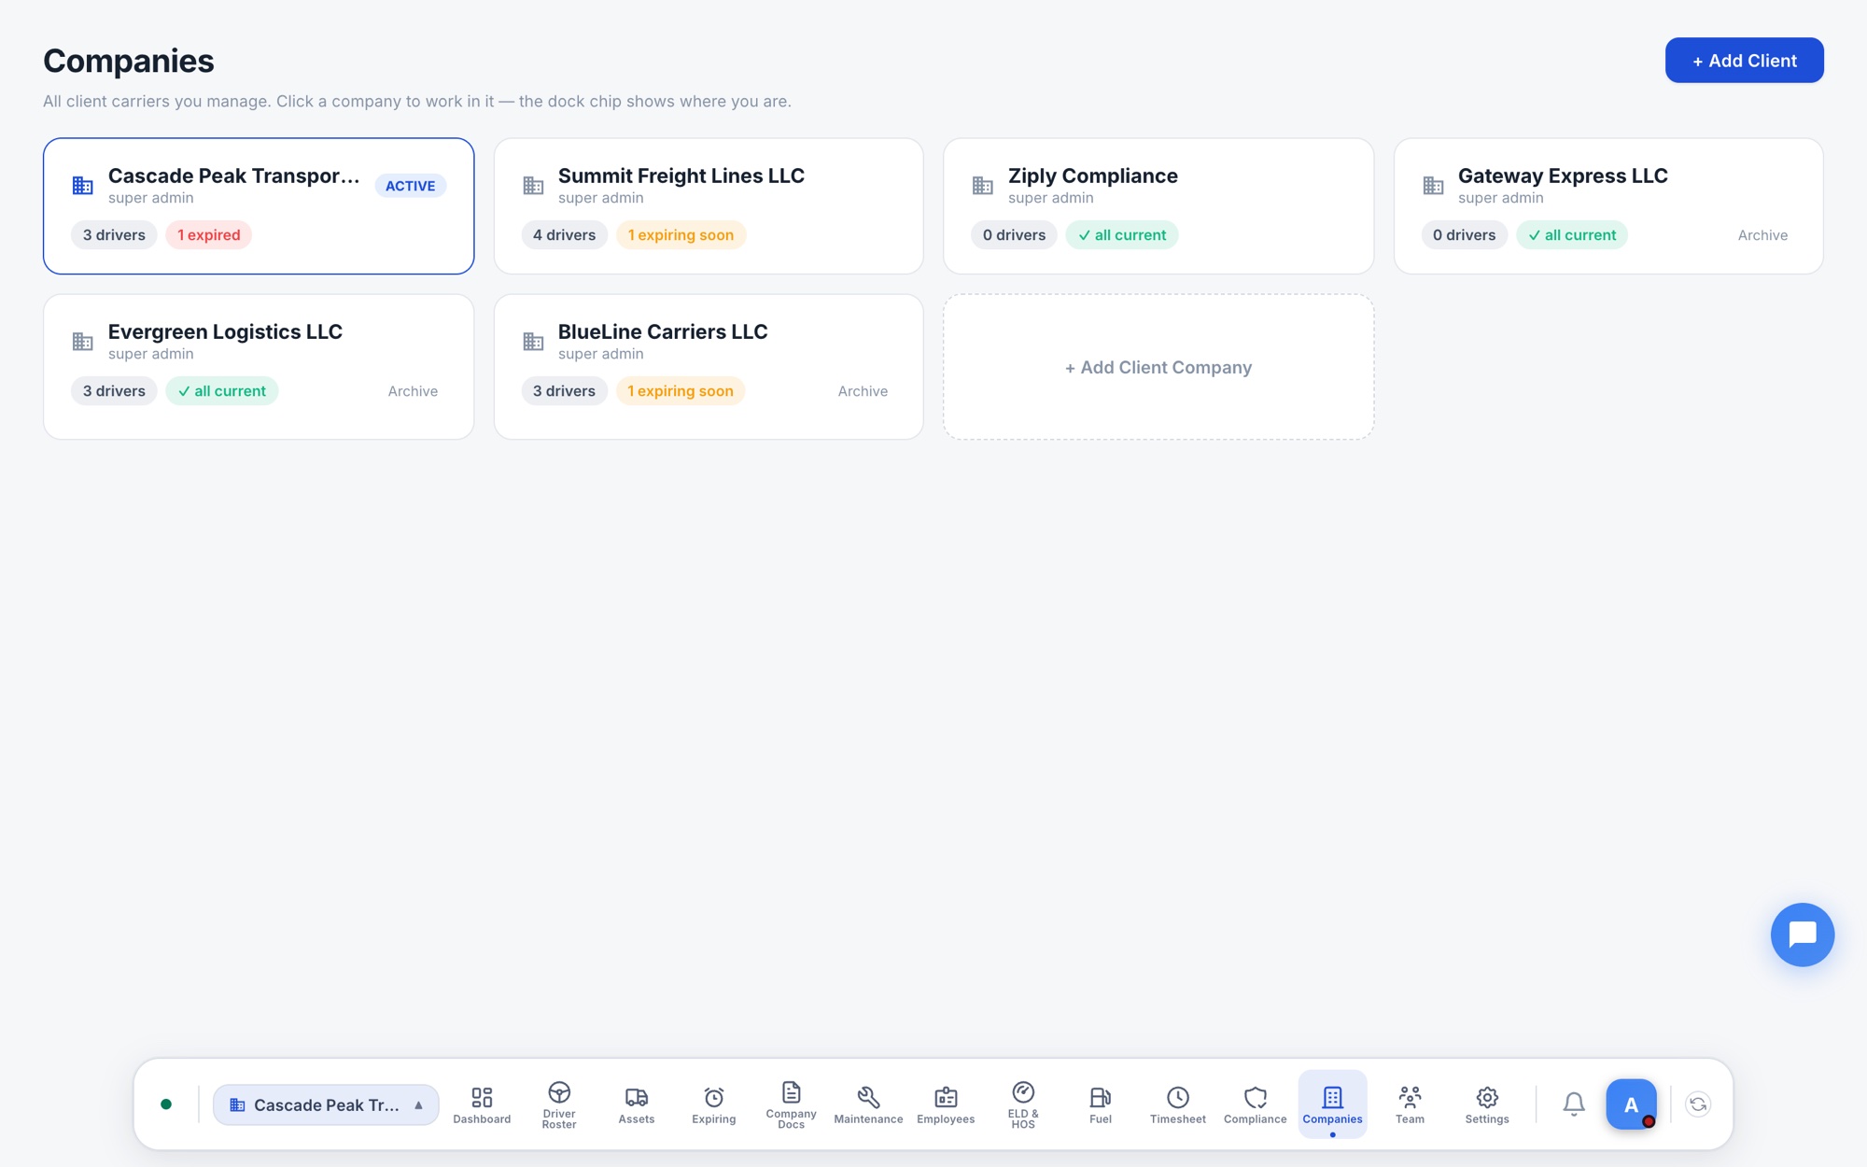1867x1167 pixels.
Task: Open BlueLine Carriers LLC company title
Action: click(663, 331)
